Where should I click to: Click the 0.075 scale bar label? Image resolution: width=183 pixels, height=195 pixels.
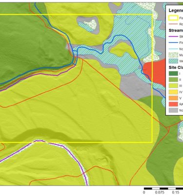click(160, 192)
